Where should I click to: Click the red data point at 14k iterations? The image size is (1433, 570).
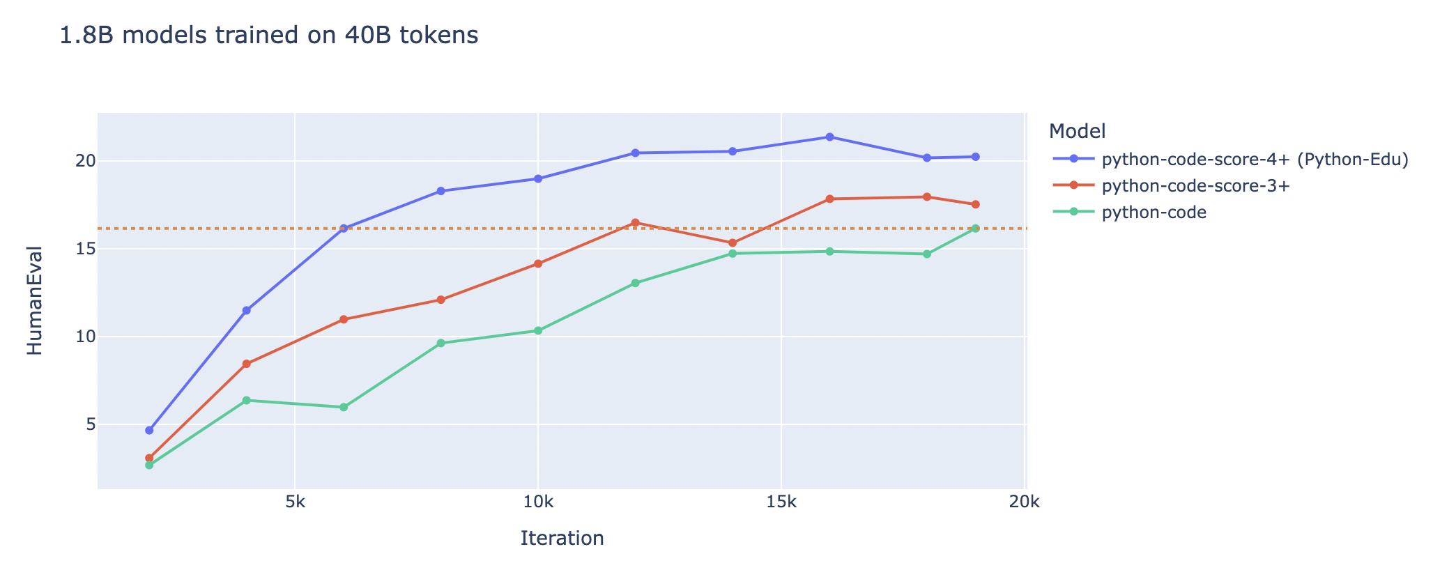pyautogui.click(x=733, y=243)
